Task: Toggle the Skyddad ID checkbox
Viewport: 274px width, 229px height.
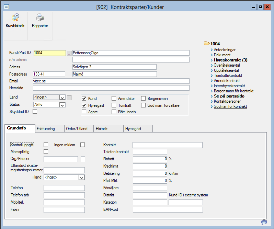Action: (x=35, y=112)
